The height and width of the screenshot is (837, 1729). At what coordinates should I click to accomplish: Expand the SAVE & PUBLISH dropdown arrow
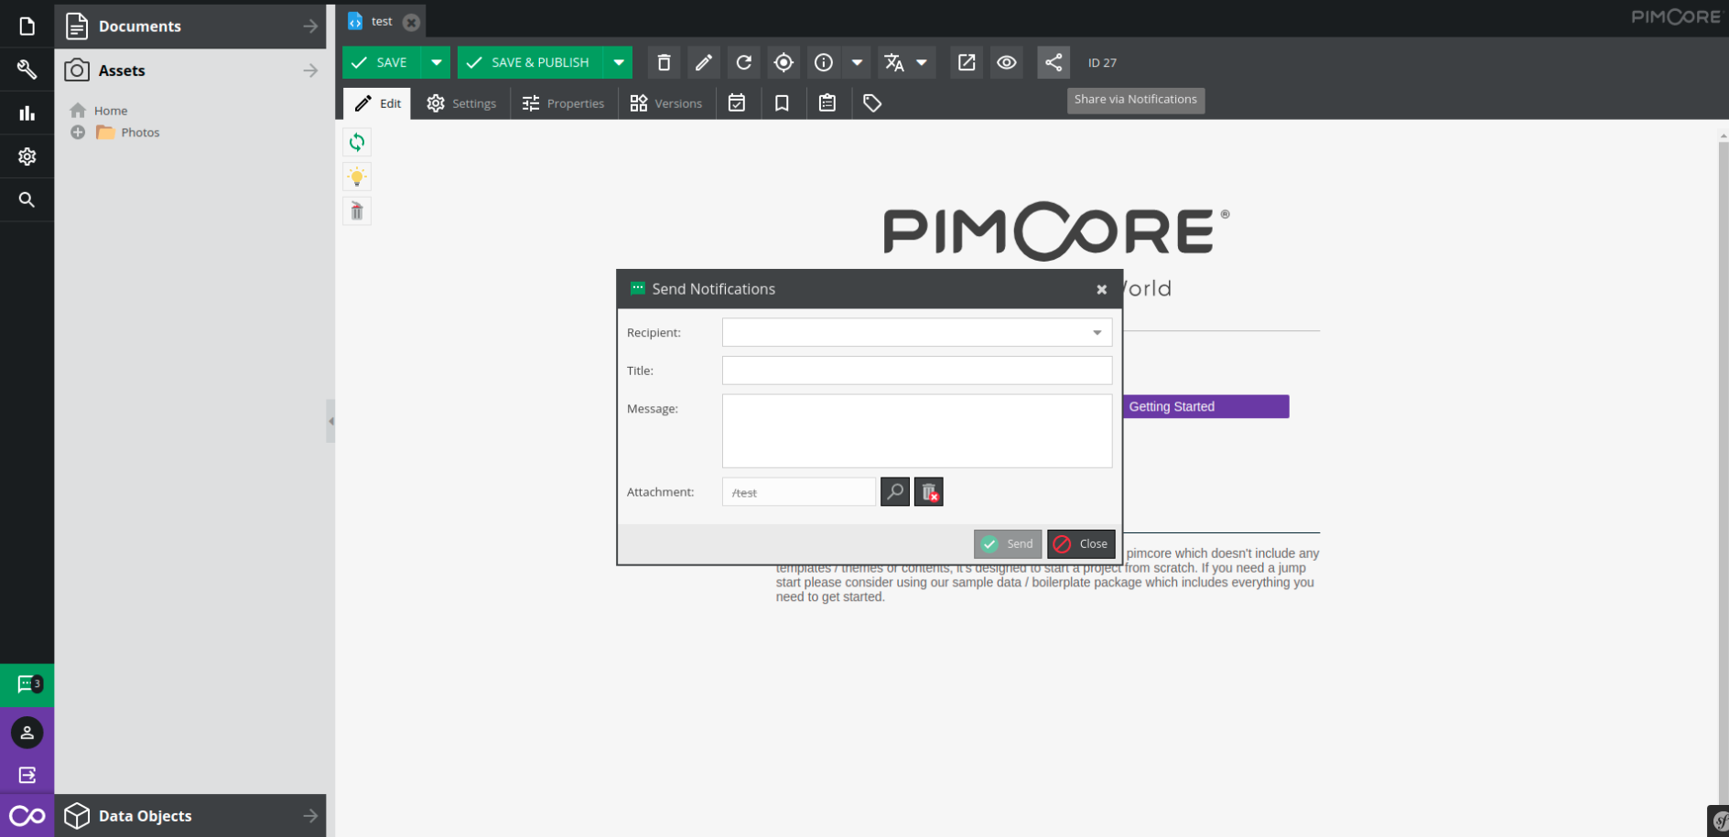tap(619, 62)
